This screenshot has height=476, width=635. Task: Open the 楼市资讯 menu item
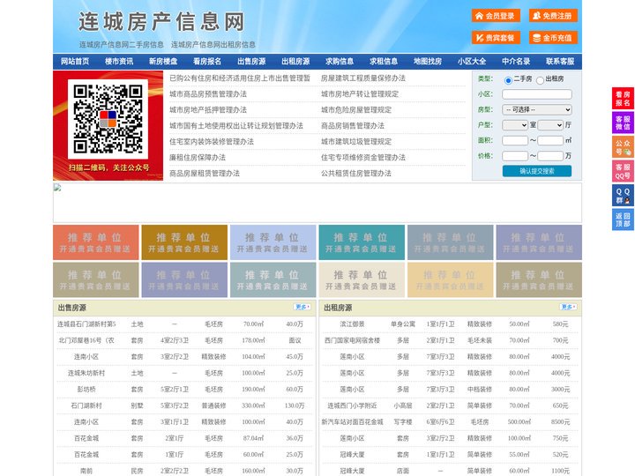[119, 62]
